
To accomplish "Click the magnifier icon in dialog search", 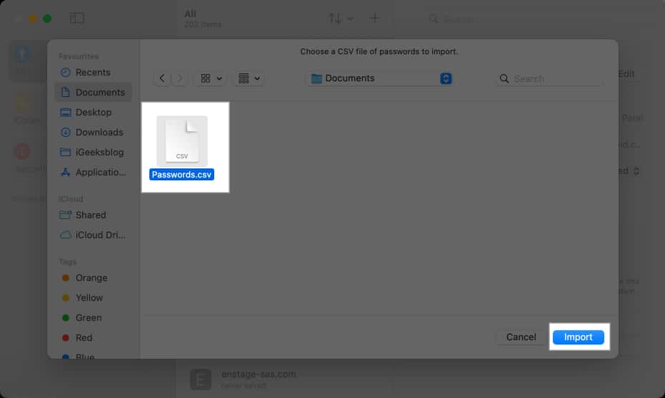I will click(x=504, y=78).
